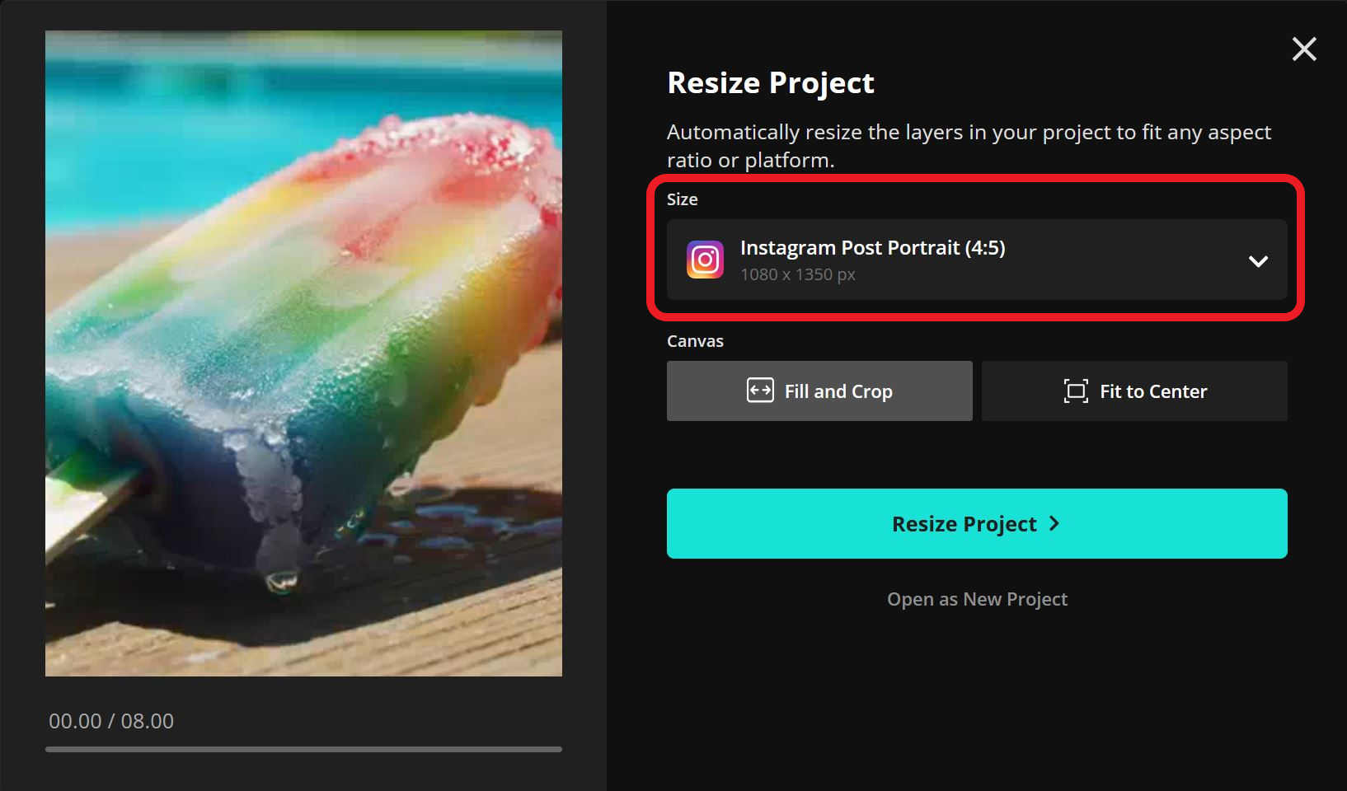Click the X to close the Resize panel
1347x791 pixels.
point(1303,49)
